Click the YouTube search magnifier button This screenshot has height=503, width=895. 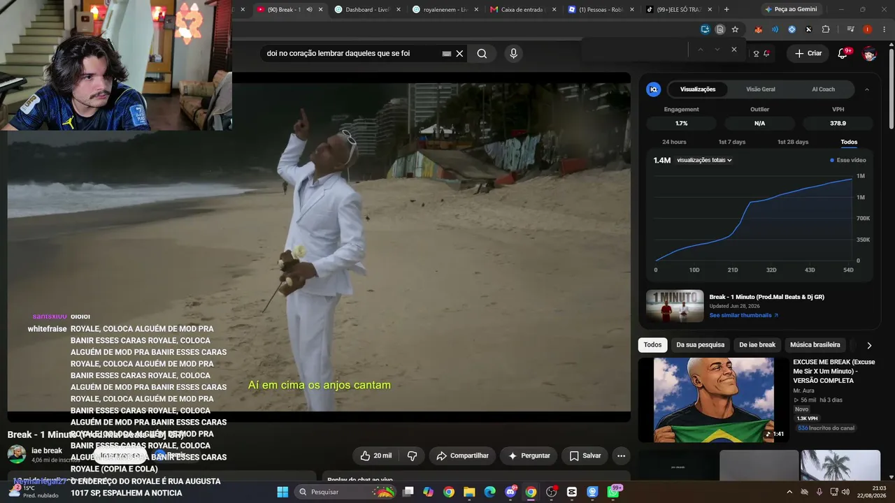tap(482, 54)
